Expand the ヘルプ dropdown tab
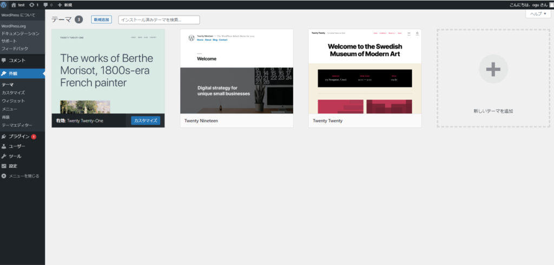Viewport: 554px width, 265px height. pos(538,13)
